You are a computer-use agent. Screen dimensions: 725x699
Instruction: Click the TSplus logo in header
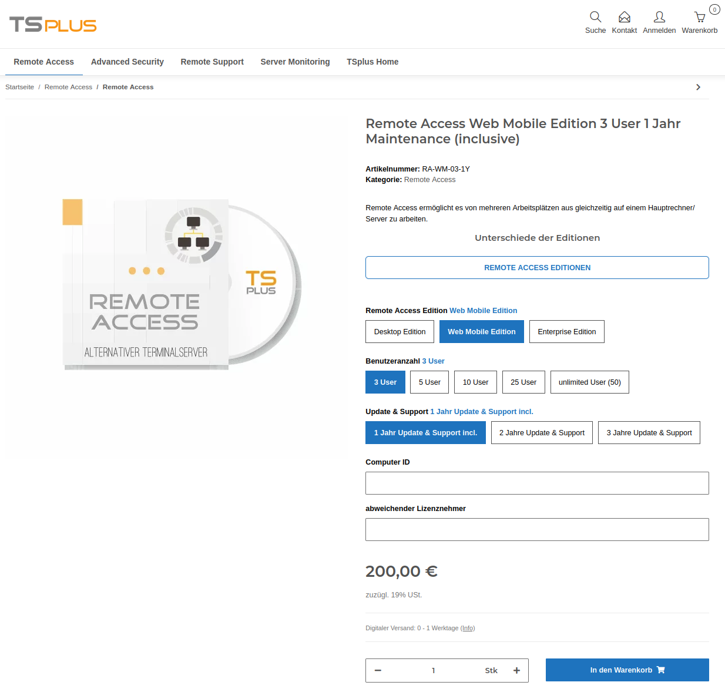pos(53,25)
